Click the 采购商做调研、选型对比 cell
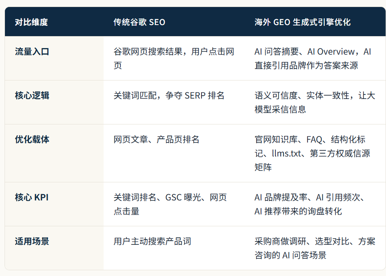386x276 pixels. click(x=315, y=248)
